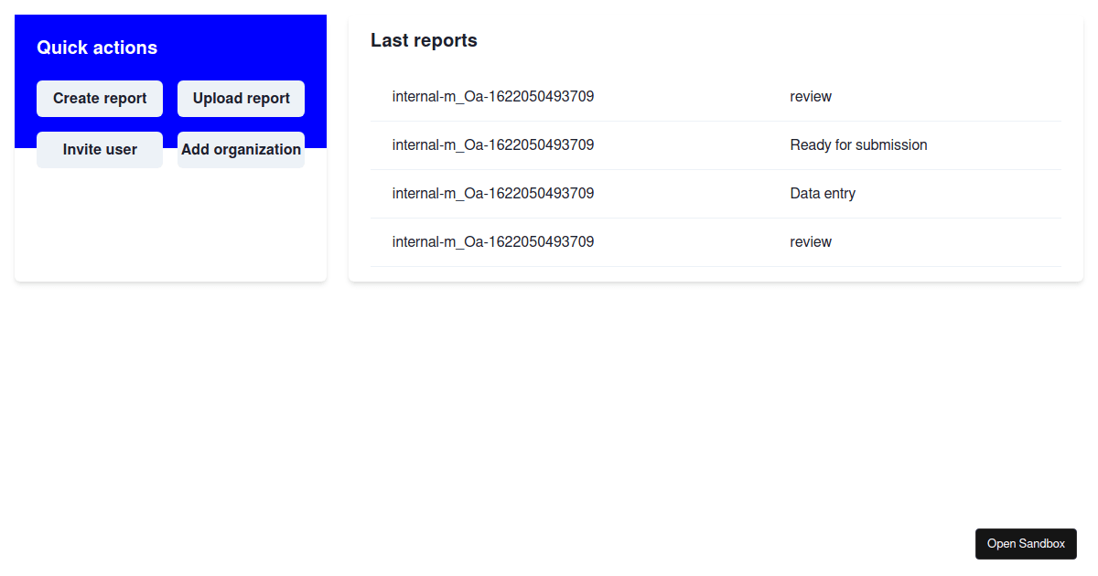Click the Create report button
1098x576 pixels.
point(99,98)
